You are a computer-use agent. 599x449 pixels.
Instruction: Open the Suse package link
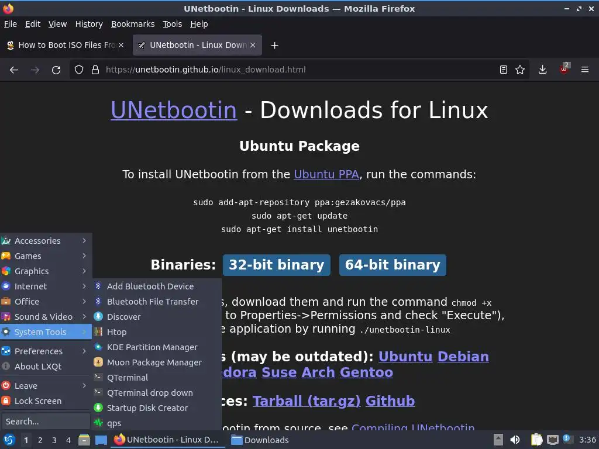pyautogui.click(x=279, y=372)
